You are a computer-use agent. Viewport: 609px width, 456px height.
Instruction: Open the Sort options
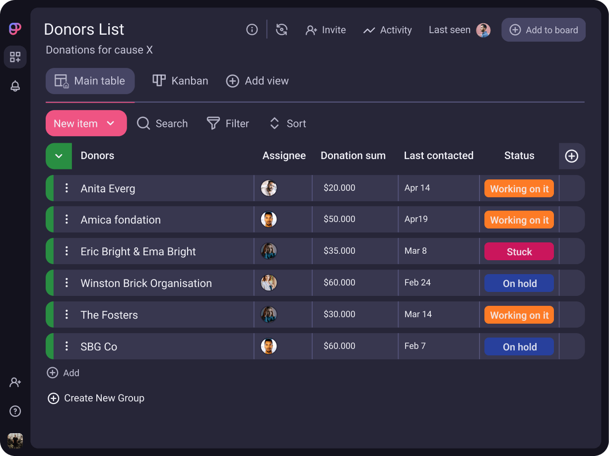287,123
